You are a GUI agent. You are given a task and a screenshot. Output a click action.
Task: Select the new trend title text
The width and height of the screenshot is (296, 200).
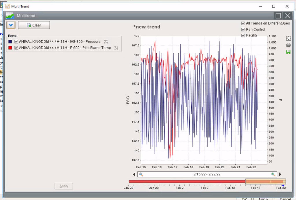(x=147, y=27)
